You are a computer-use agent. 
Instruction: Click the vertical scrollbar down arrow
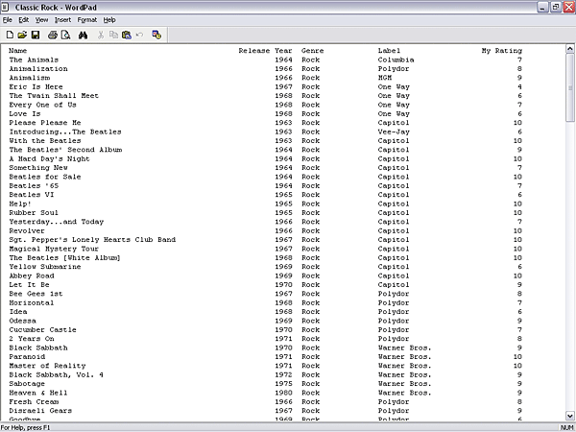tap(570, 416)
